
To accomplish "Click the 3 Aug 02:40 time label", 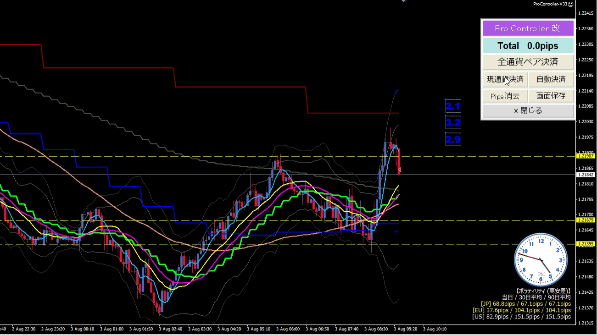I will tap(171, 329).
